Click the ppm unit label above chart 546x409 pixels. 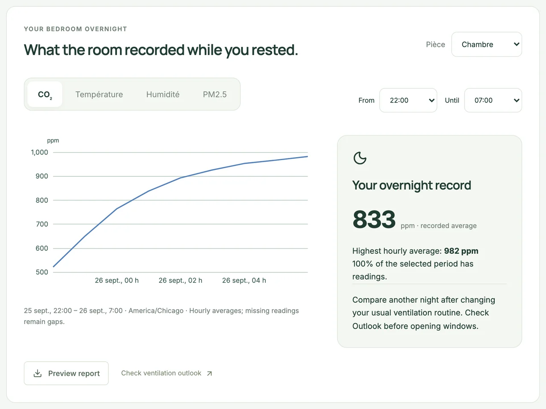(x=53, y=140)
